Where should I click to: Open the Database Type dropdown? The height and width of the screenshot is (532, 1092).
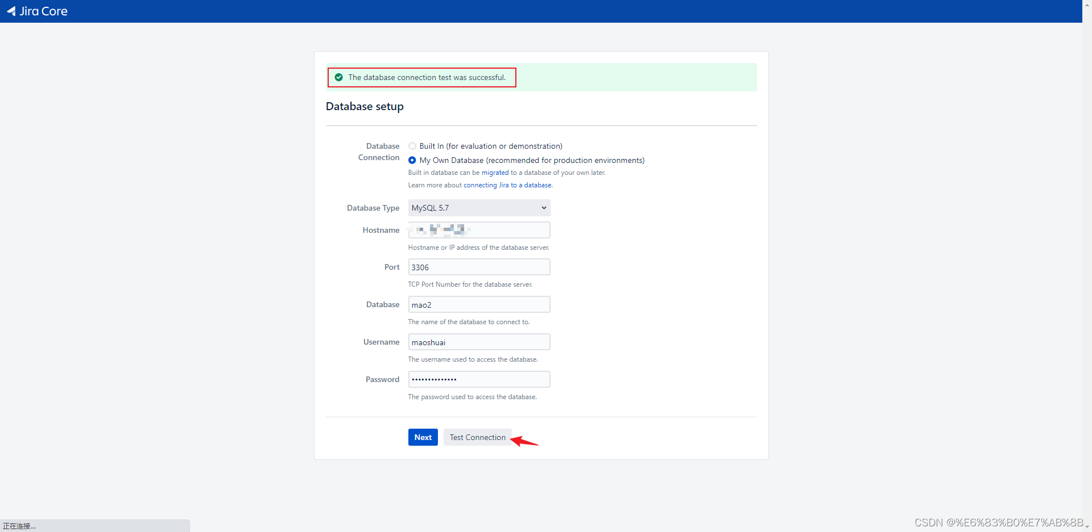tap(479, 208)
